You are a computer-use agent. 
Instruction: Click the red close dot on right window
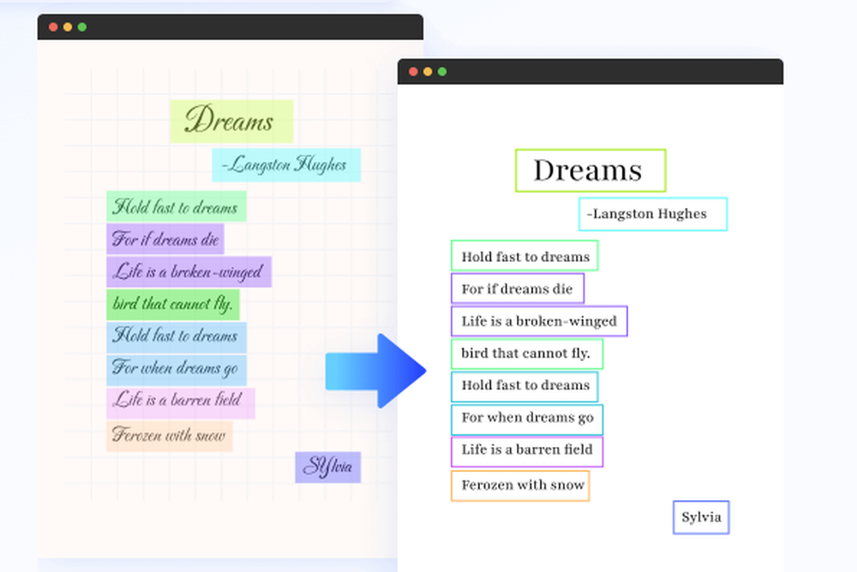413,72
